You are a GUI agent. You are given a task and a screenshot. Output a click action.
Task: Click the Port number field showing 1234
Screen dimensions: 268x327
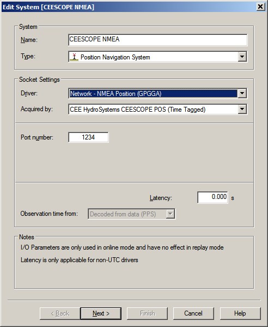click(x=88, y=137)
